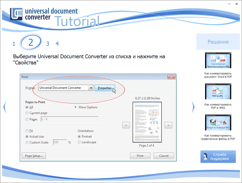The height and width of the screenshot is (183, 242).
Task: Jump to tutorial step 4
Action: [x=57, y=43]
